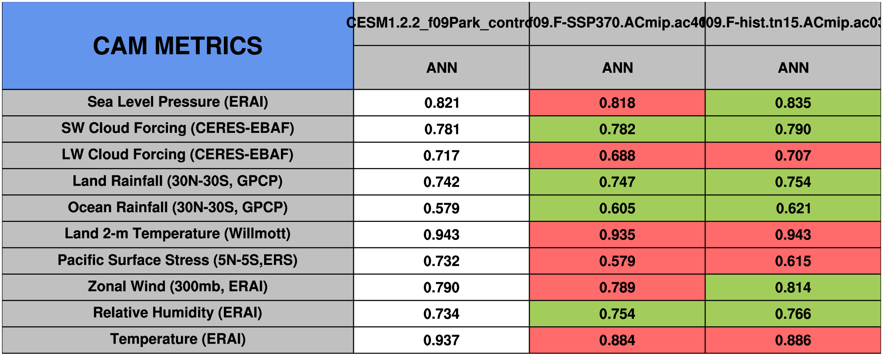Click the red 0.688 LW Cloud Forcing cell
This screenshot has height=356, width=883.
(617, 156)
